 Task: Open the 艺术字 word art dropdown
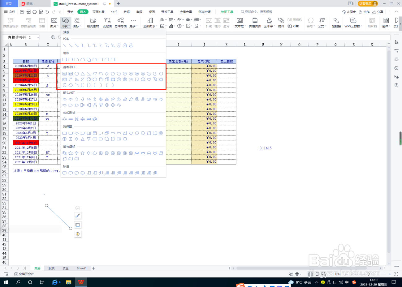pyautogui.click(x=269, y=23)
